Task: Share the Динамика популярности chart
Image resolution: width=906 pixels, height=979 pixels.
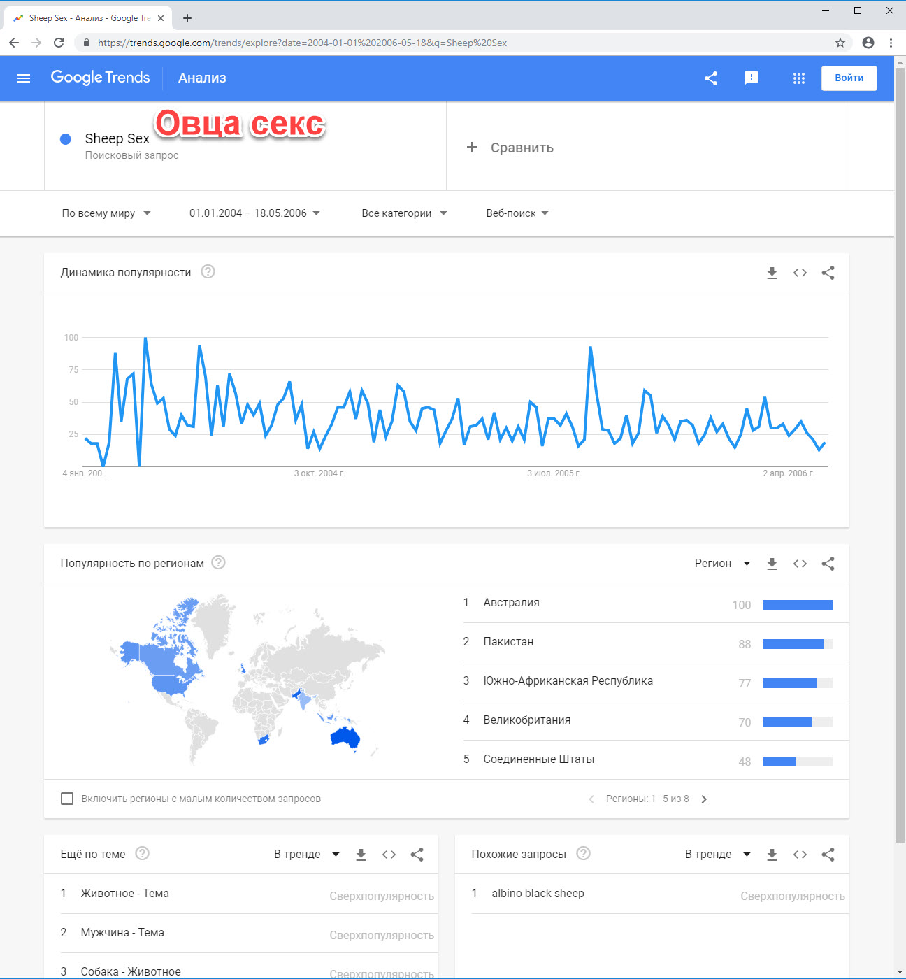Action: click(x=828, y=273)
